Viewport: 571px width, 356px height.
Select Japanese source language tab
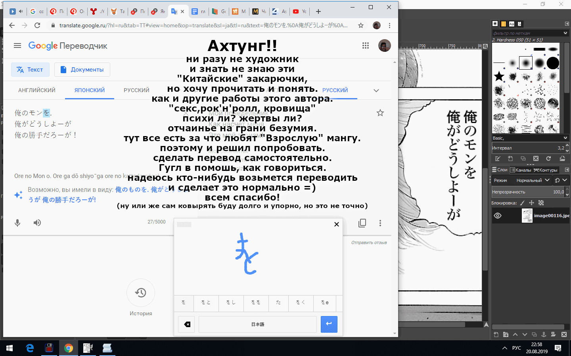click(x=90, y=90)
